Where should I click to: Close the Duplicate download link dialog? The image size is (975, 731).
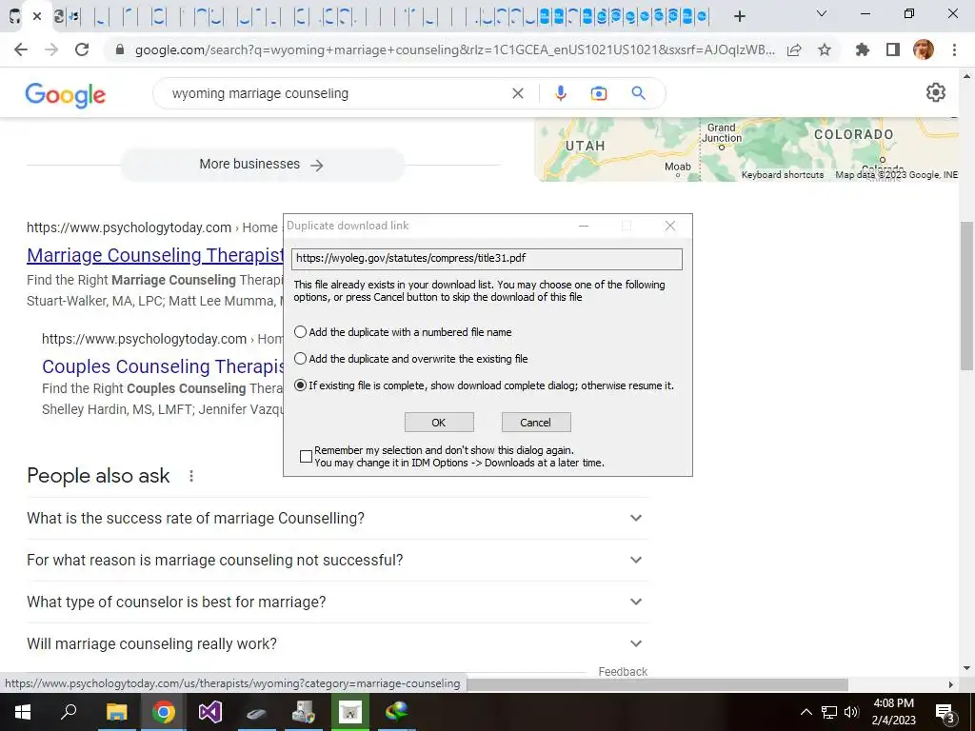tap(669, 226)
